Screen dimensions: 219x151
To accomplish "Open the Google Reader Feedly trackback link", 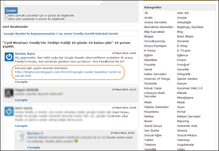I will [61, 34].
